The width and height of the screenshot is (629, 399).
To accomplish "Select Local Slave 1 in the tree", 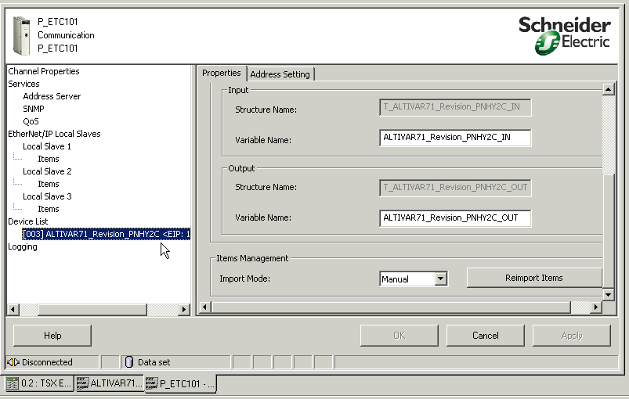I will click(x=47, y=146).
